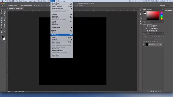The height and width of the screenshot is (97, 173).
Task: Open the Group dropdown in options bar
Action: [16, 6]
